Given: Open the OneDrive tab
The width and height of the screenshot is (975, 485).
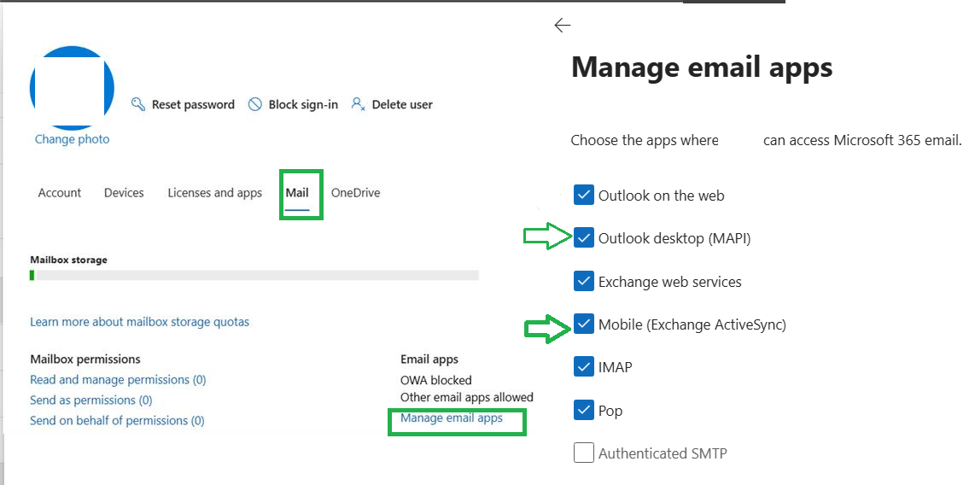Looking at the screenshot, I should 356,193.
